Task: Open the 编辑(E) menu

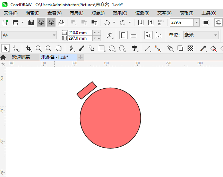Action: 32,13
